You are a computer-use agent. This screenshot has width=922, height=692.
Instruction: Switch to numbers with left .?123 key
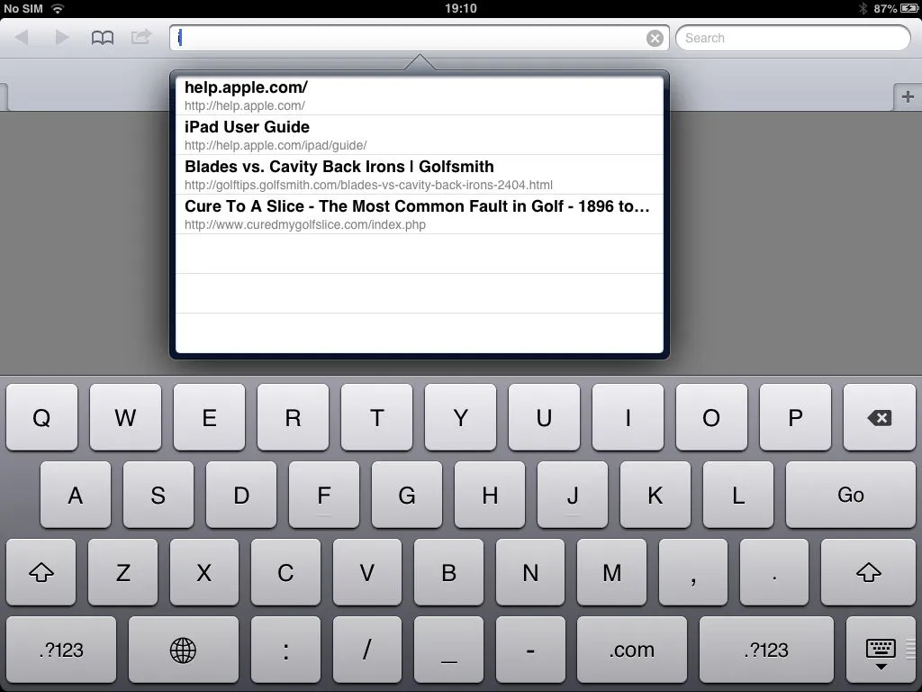click(61, 650)
